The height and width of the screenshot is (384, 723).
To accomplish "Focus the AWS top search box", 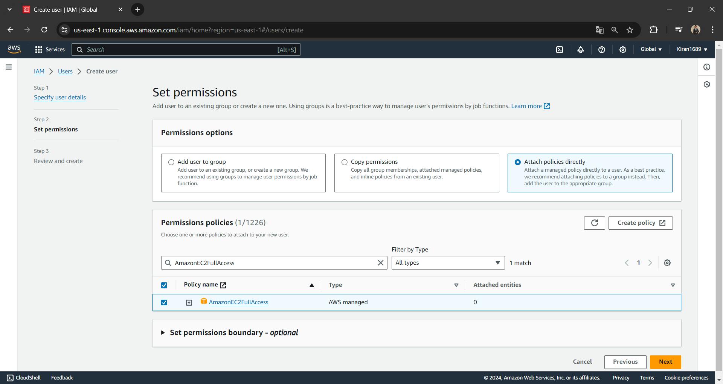I will pyautogui.click(x=186, y=50).
